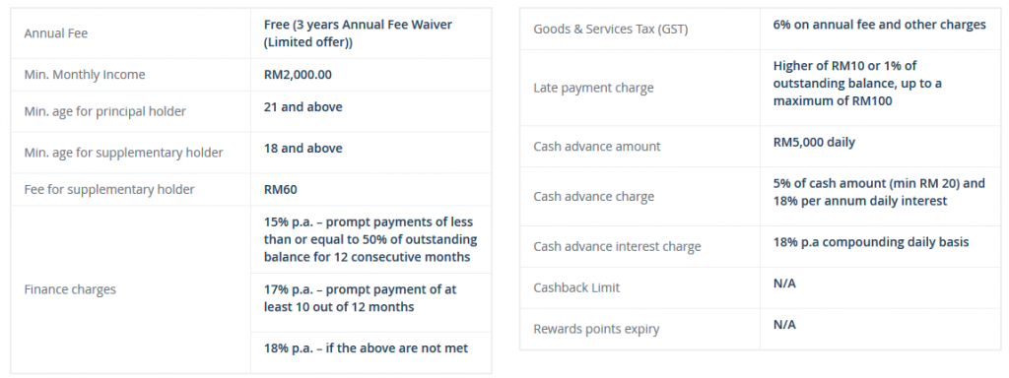Screen dimensions: 1009x378
Task: Select the 18 and above value
Action: pyautogui.click(x=303, y=148)
